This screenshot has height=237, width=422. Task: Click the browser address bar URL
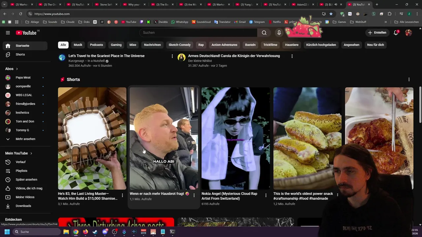click(52, 14)
